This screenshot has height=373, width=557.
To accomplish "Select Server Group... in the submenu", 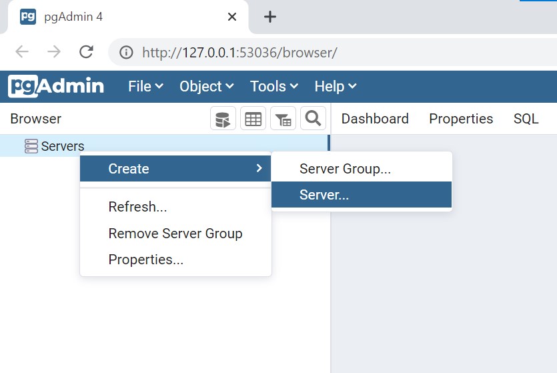I will click(345, 169).
